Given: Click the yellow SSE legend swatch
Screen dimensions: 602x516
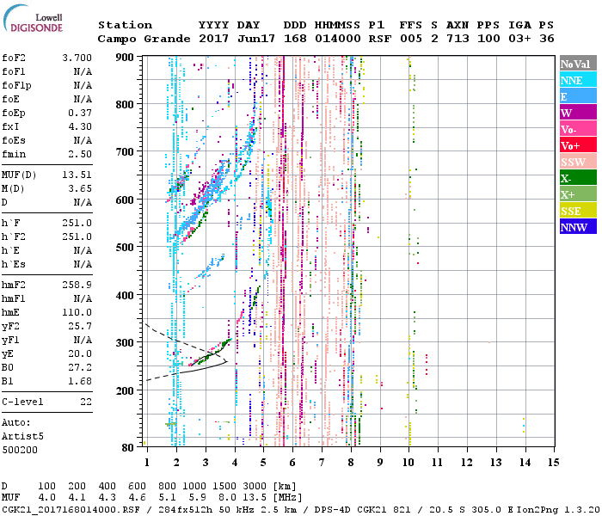Looking at the screenshot, I should 575,211.
